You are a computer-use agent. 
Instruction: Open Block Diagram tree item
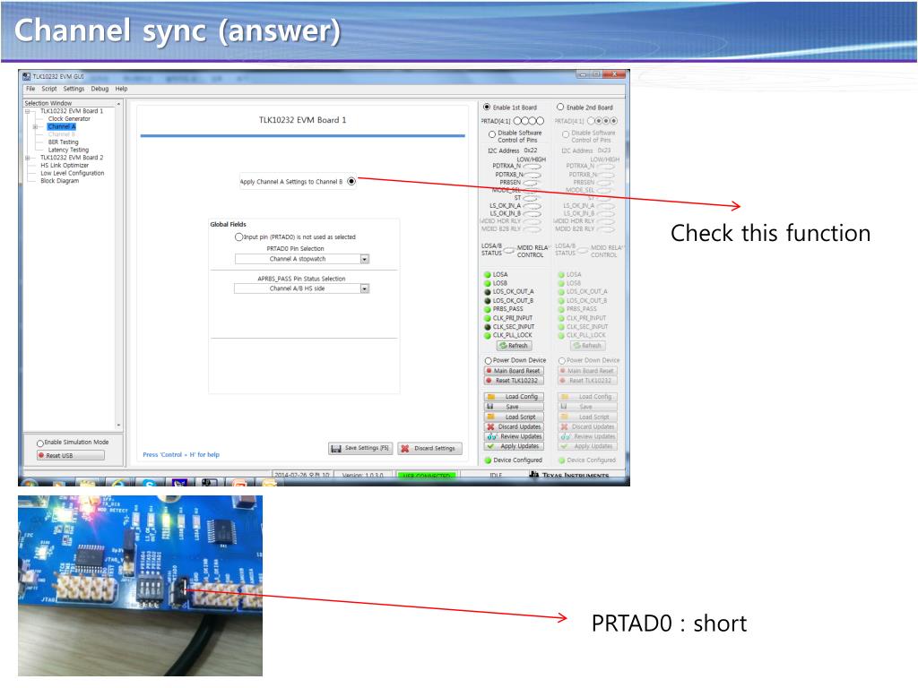(x=59, y=181)
